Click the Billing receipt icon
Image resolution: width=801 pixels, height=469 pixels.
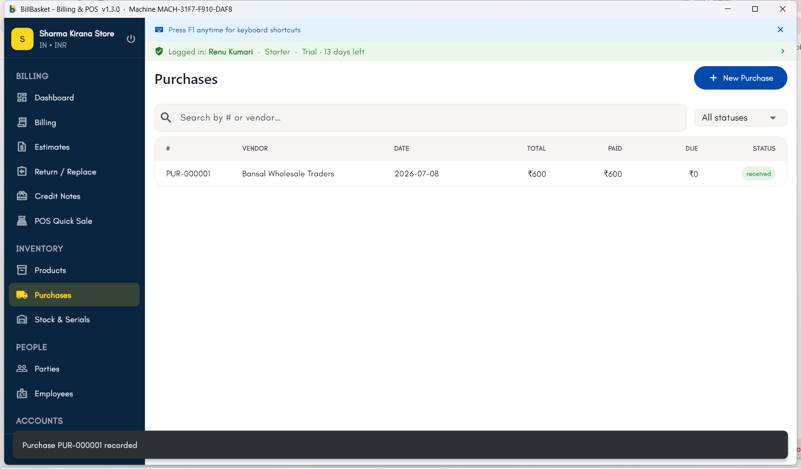coord(22,122)
